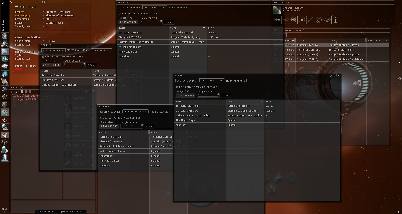The width and height of the screenshot is (402, 214).
Task: Open the cube icon in the sidebar
Action: click(x=5, y=104)
